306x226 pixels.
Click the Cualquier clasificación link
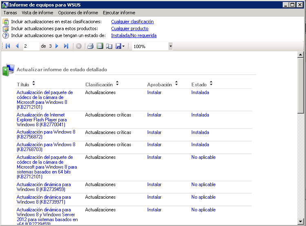click(x=132, y=22)
